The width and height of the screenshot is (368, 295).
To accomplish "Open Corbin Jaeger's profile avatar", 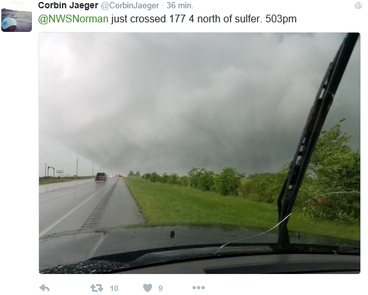I will [17, 17].
